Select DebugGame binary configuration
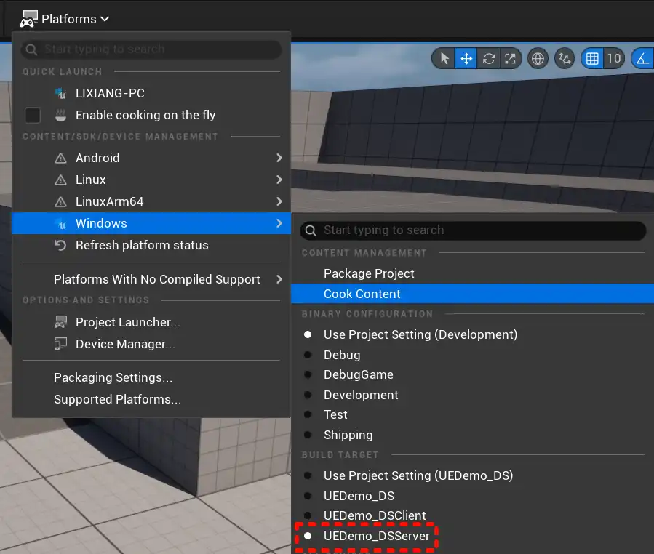 358,374
